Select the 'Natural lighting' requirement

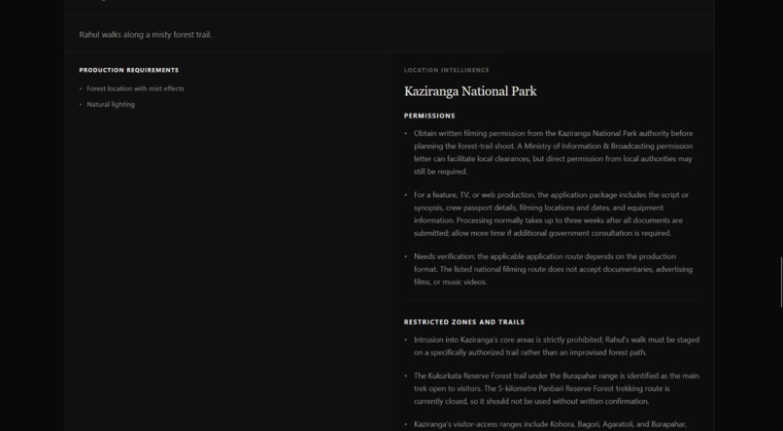click(111, 104)
